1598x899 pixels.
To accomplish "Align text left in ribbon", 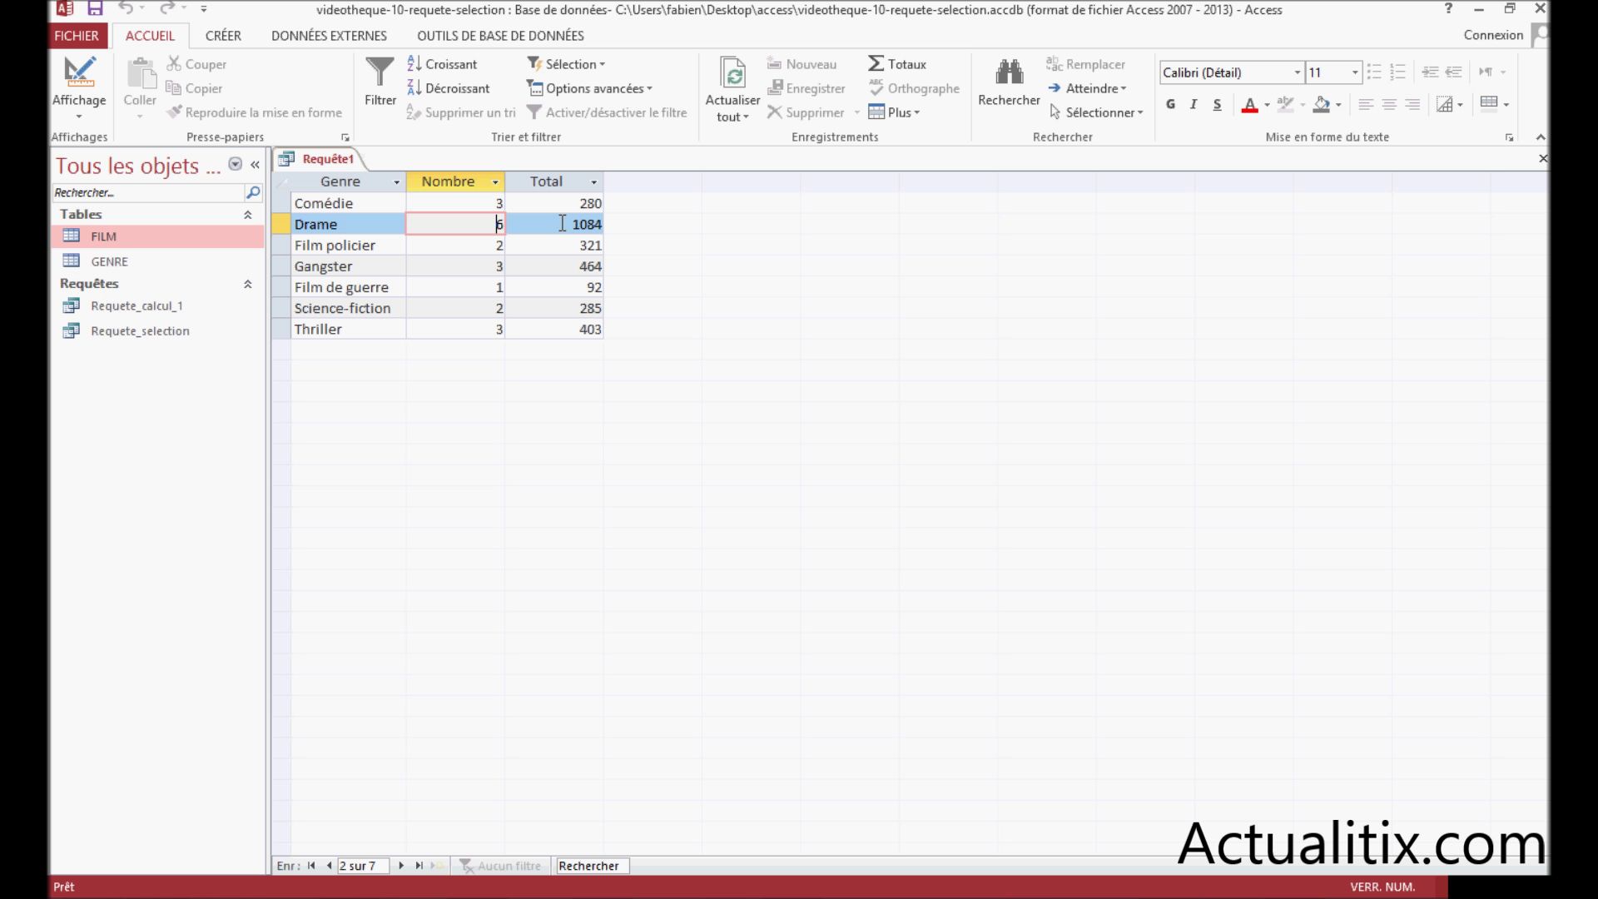I will point(1366,104).
